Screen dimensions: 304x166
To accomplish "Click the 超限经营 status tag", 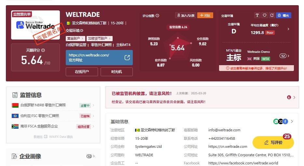I will 84,127.
